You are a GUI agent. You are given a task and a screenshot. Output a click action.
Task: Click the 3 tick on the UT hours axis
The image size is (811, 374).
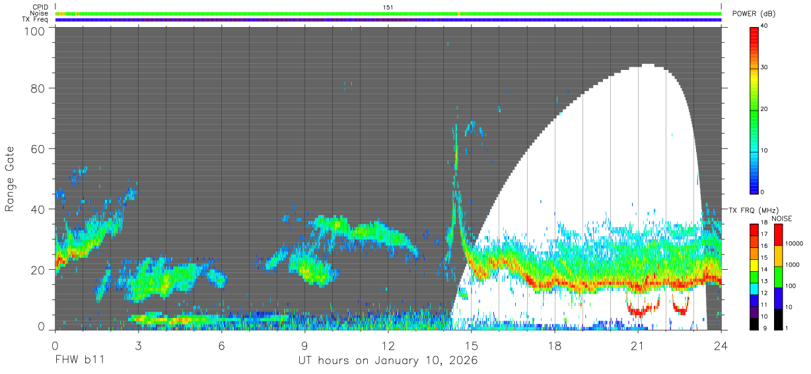(138, 346)
